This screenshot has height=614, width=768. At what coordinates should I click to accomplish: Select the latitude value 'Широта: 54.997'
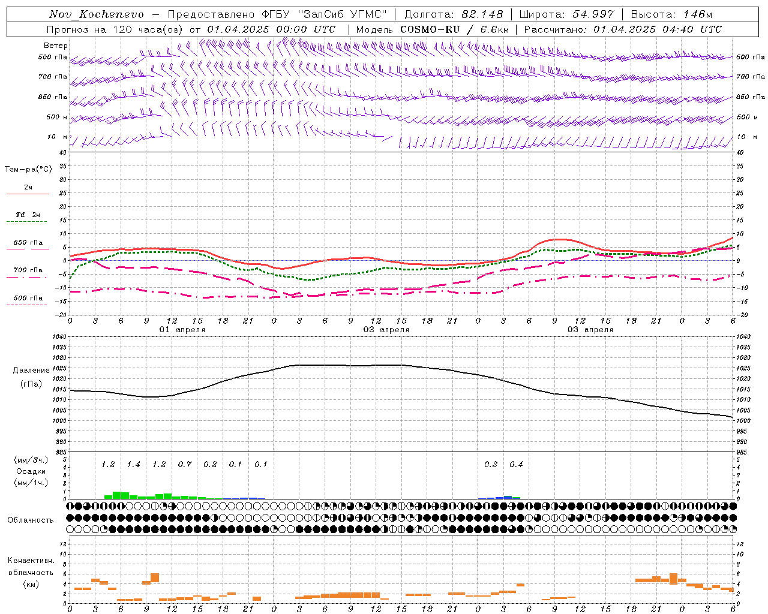(x=567, y=14)
